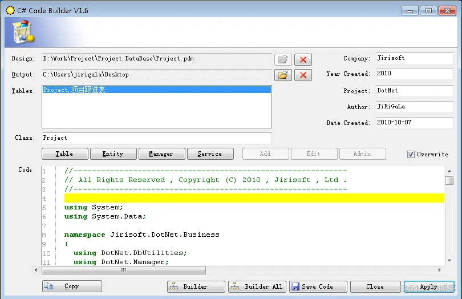Toggle the Overwrite checkbox
This screenshot has width=462, height=299.
coord(411,154)
